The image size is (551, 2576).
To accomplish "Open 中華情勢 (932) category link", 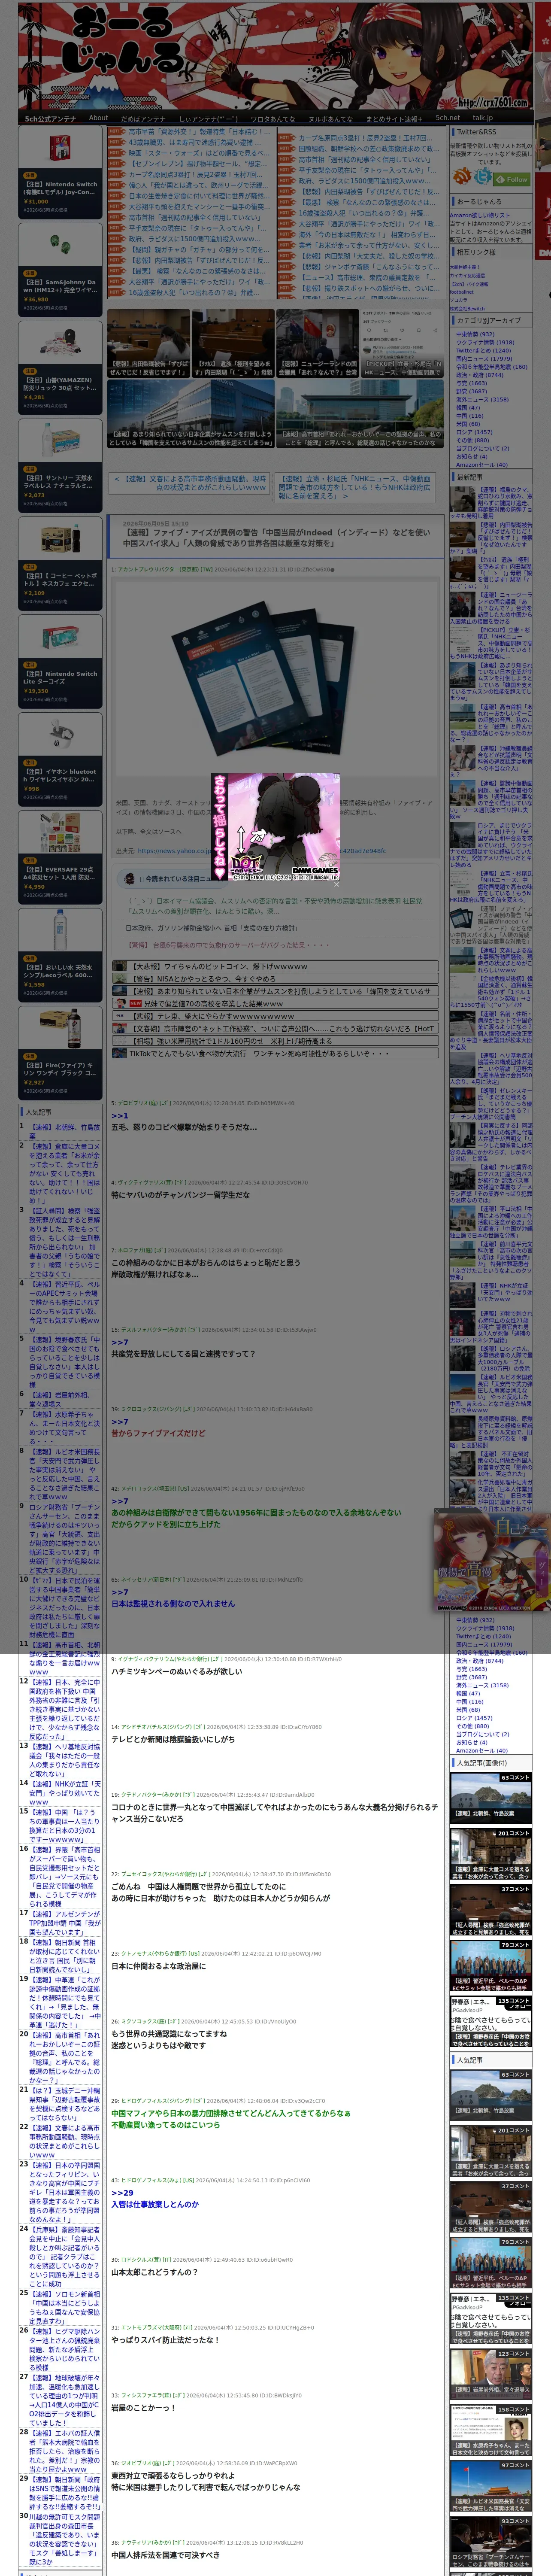I will pos(475,334).
